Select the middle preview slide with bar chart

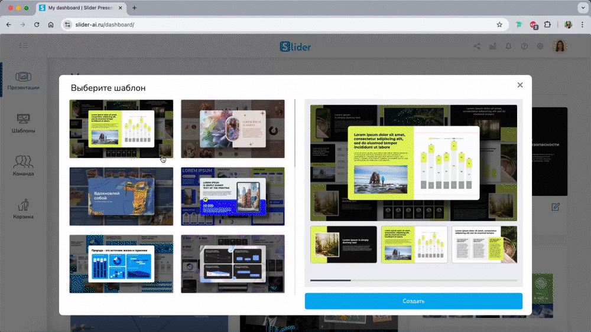pyautogui.click(x=414, y=244)
